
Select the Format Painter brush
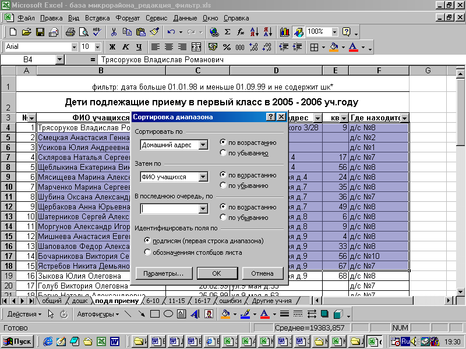coord(154,32)
